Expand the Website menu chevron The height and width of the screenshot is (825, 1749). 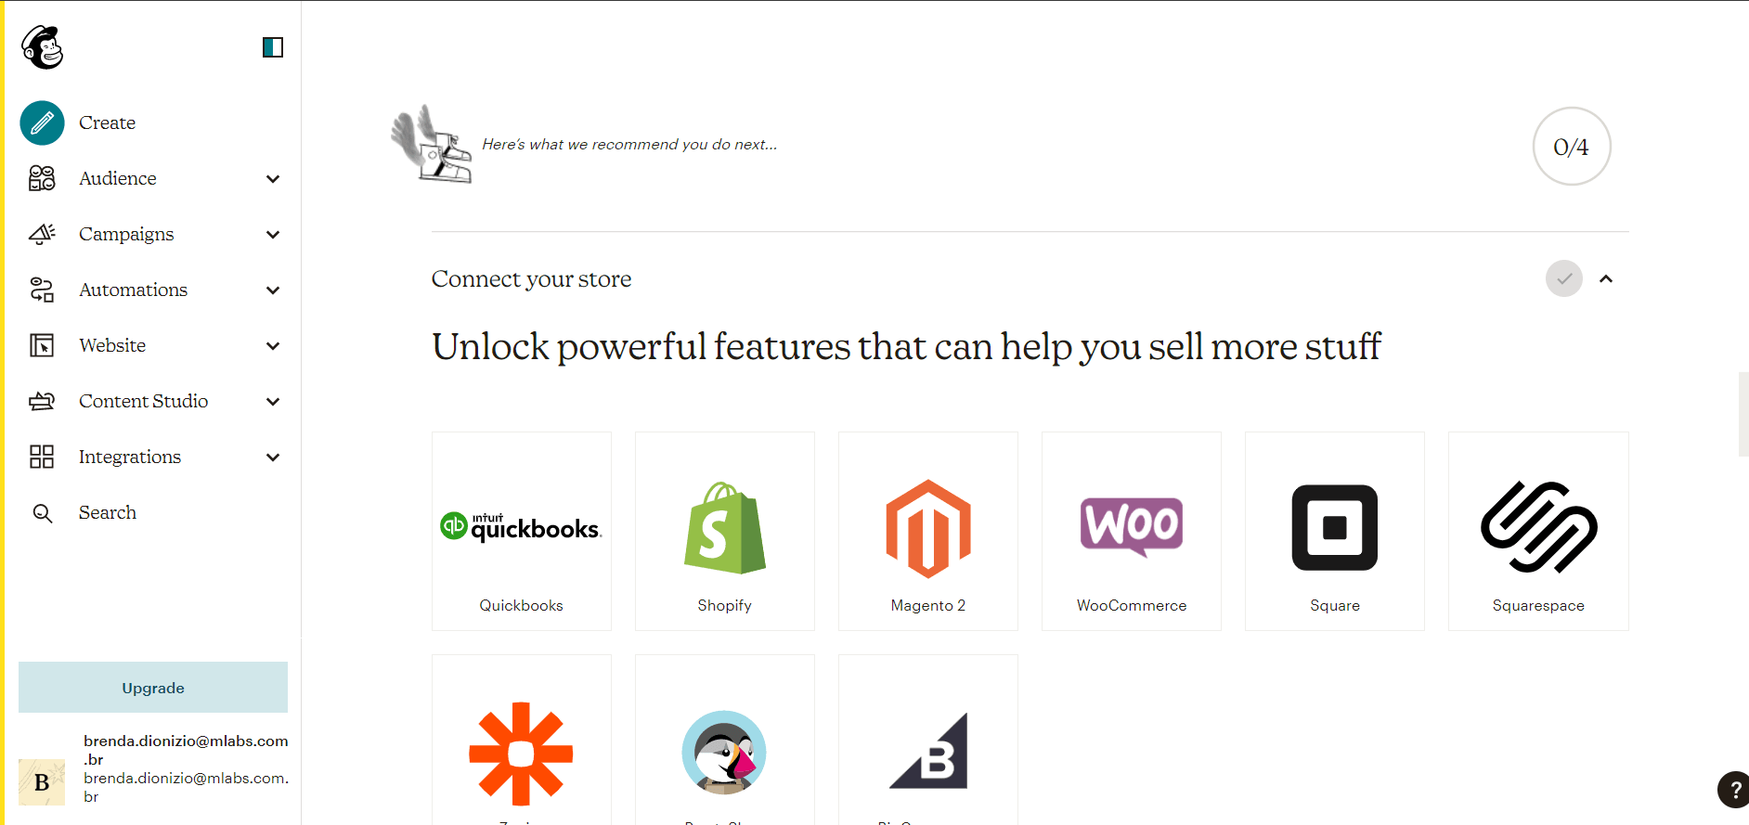pos(273,346)
